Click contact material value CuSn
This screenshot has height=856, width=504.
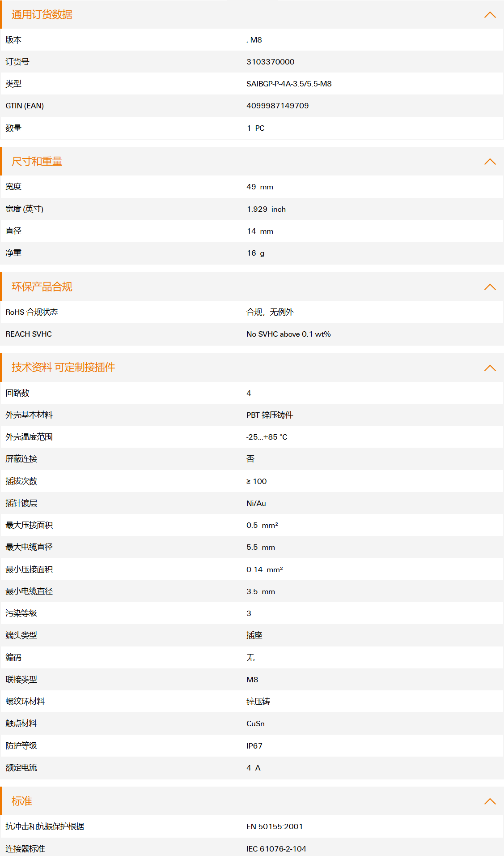pos(255,723)
